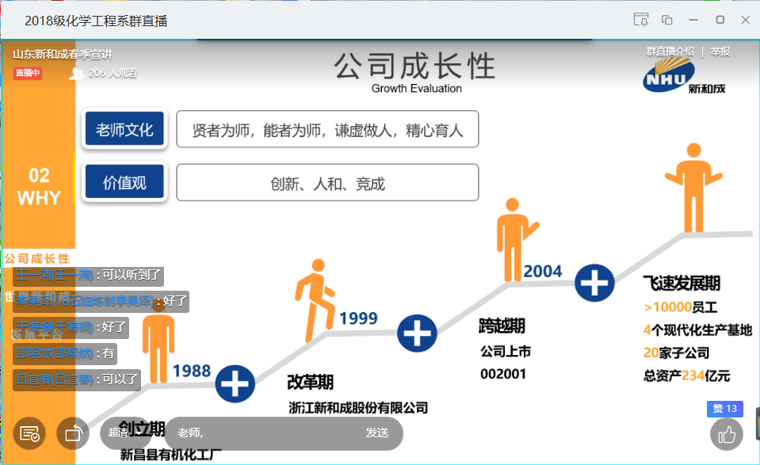The image size is (760, 465).
Task: Click chat message from 吕宜春
Action: point(77,379)
